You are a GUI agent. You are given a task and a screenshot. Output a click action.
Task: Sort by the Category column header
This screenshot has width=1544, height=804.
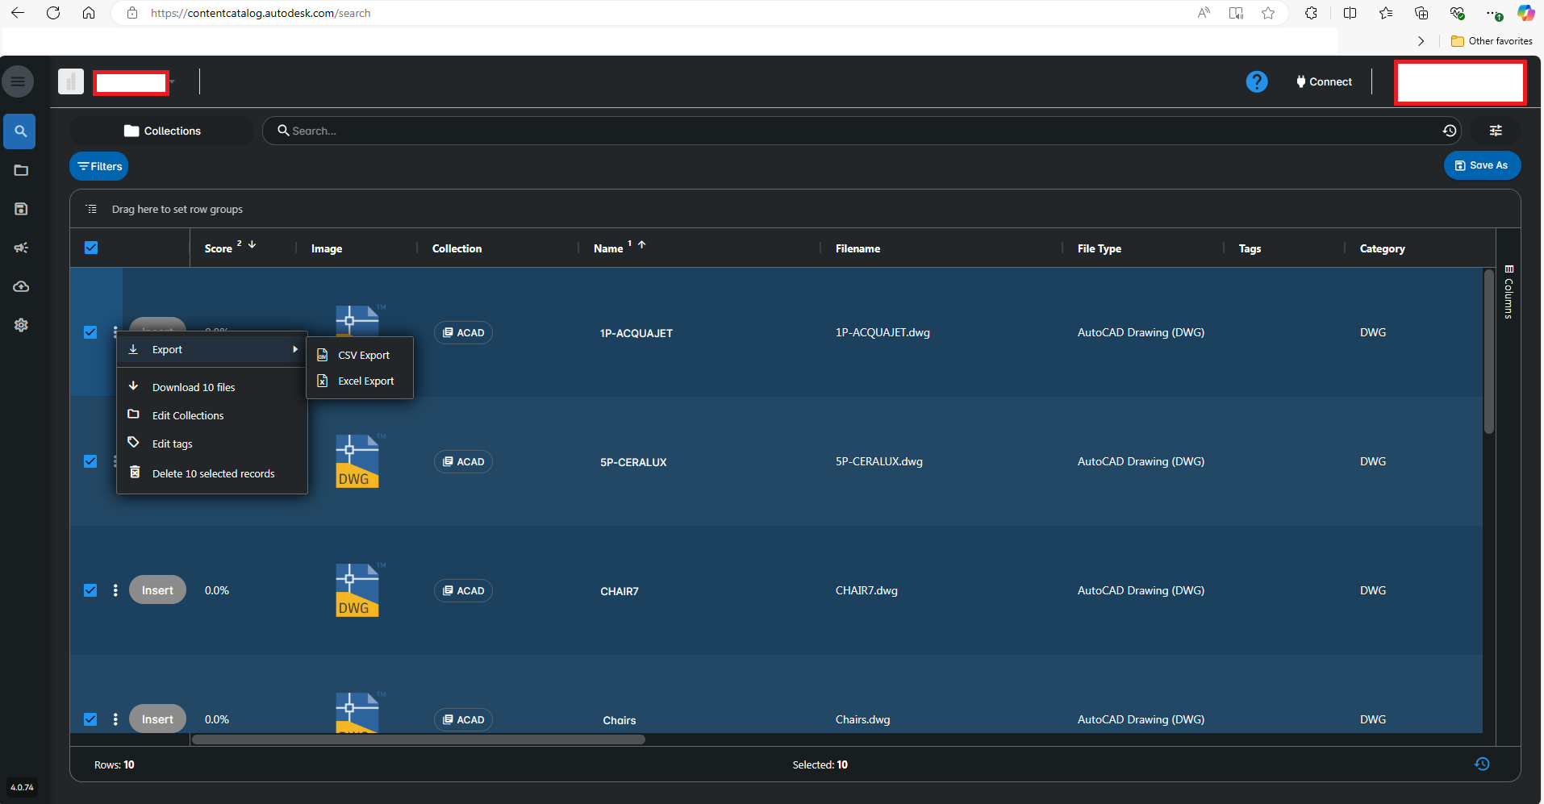point(1383,248)
